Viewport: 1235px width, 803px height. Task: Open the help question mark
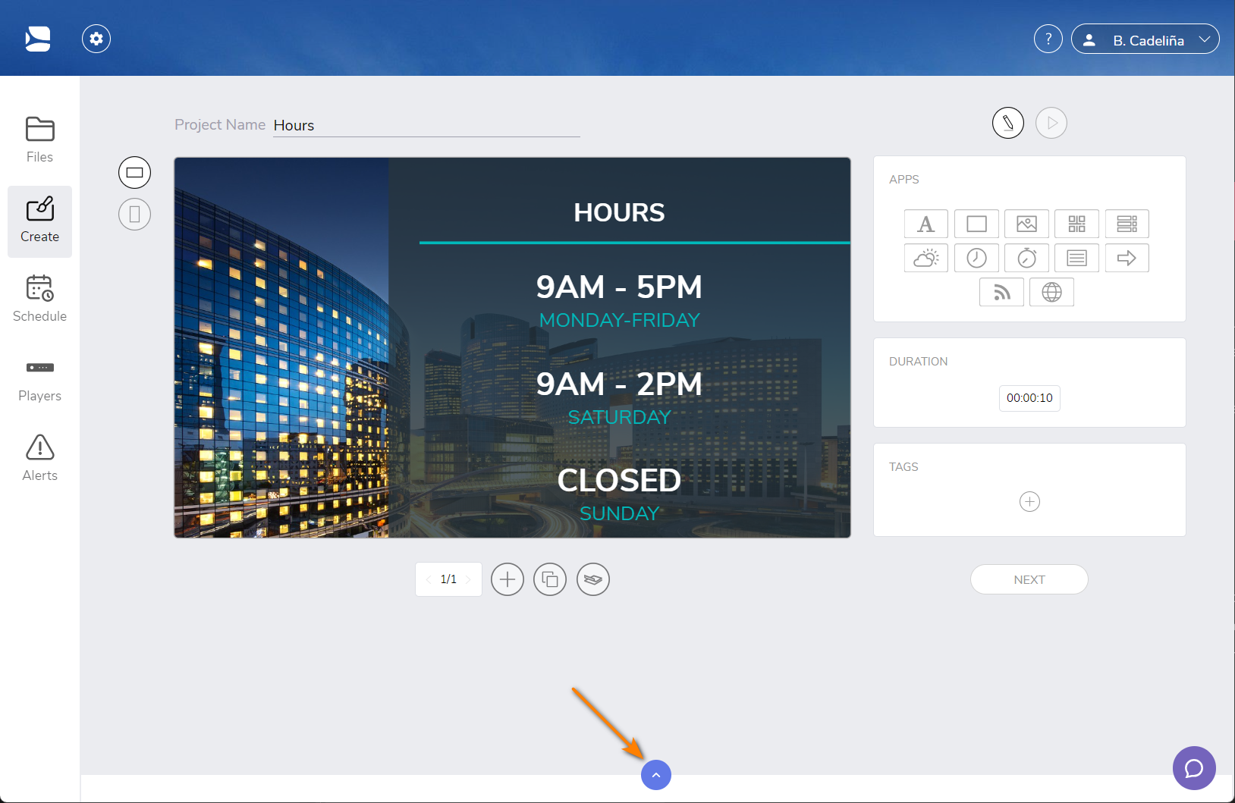[x=1048, y=39]
